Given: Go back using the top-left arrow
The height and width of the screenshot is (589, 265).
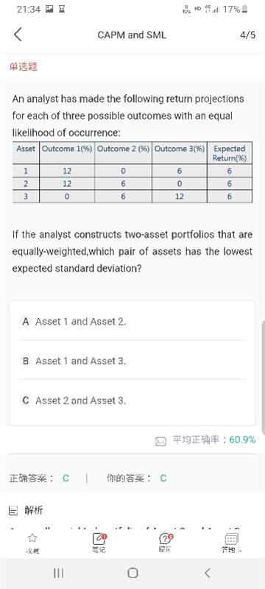Looking at the screenshot, I should (x=18, y=35).
